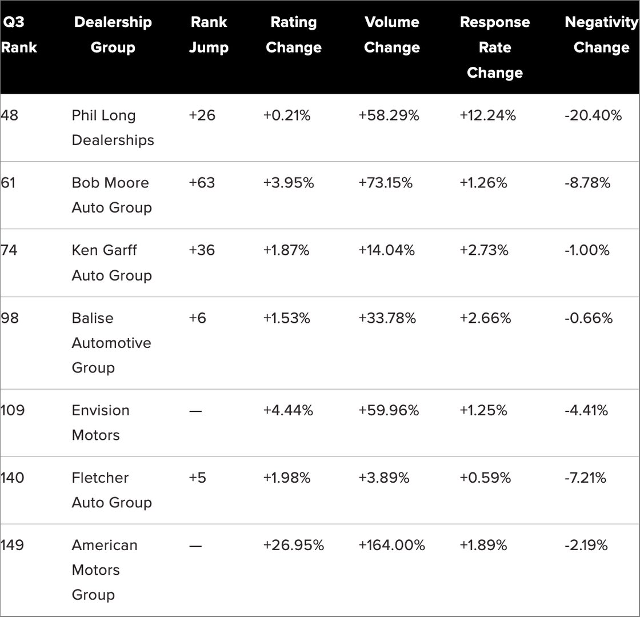Select rank 109 in the Q3 Rank column
This screenshot has width=640, height=617.
click(13, 410)
